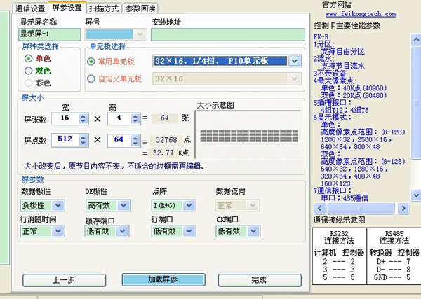The image size is (421, 299).
Task: Increase 屏张数 height value with up arrow
Action: coord(135,116)
